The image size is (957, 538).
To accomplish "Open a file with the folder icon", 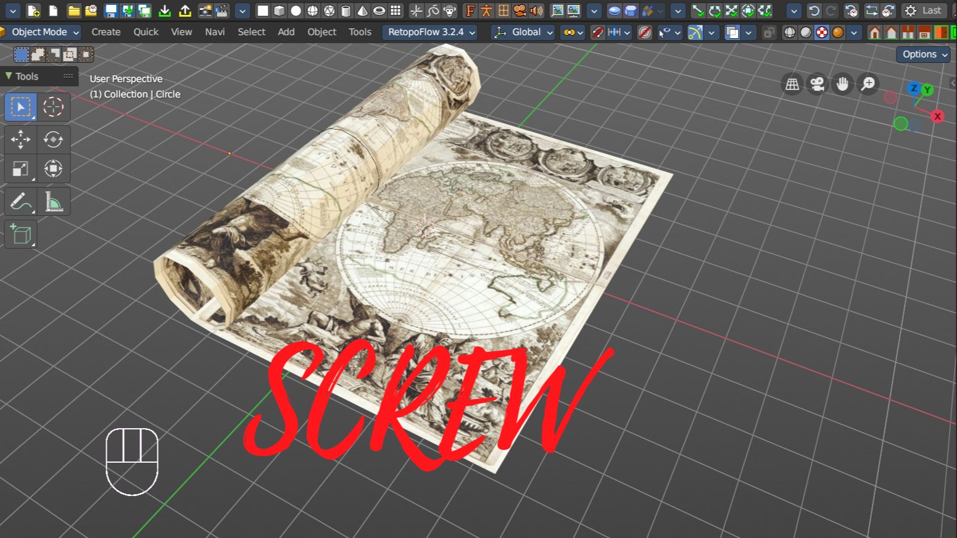I will (x=74, y=10).
